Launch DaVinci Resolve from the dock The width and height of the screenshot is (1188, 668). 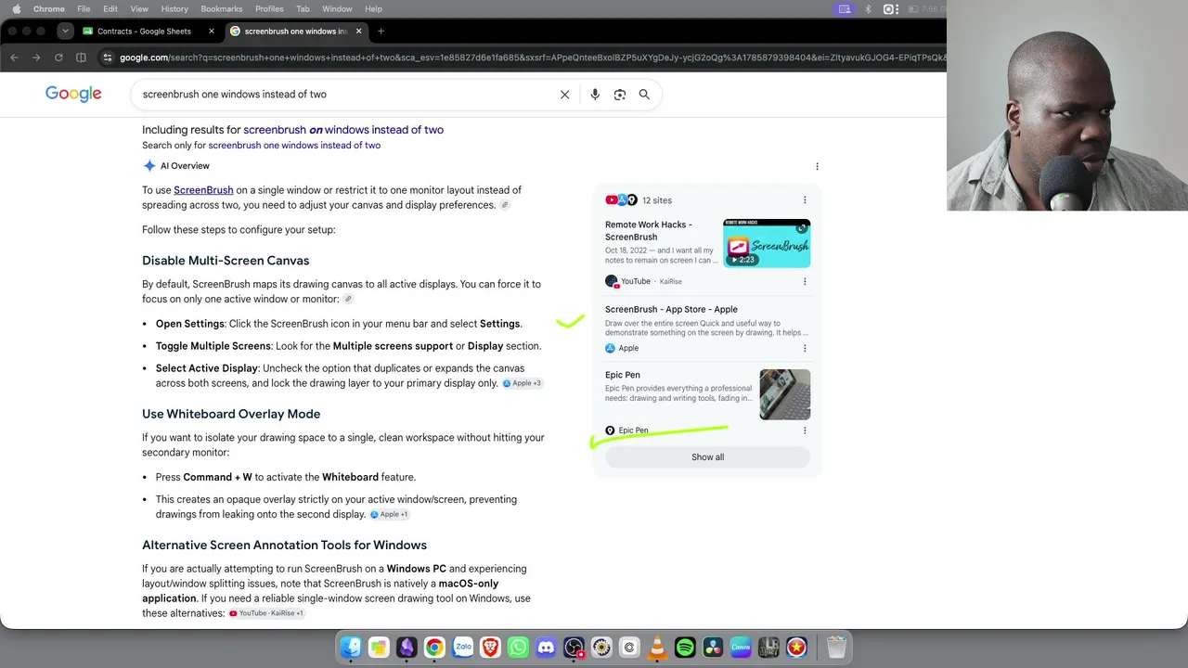[x=713, y=648]
